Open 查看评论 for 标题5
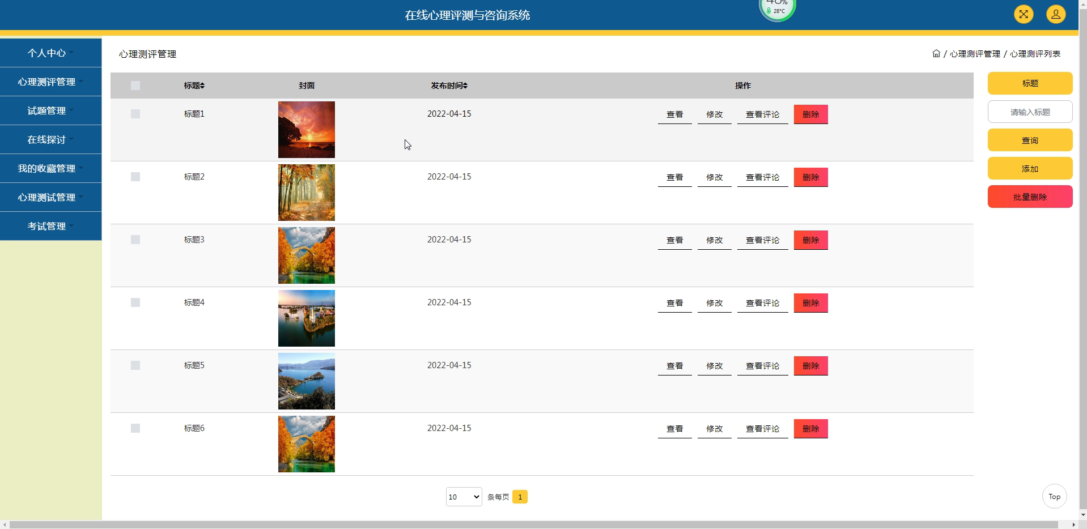 tap(762, 366)
